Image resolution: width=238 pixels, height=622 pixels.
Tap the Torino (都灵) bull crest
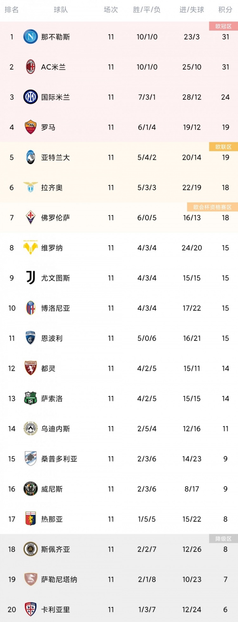(30, 368)
